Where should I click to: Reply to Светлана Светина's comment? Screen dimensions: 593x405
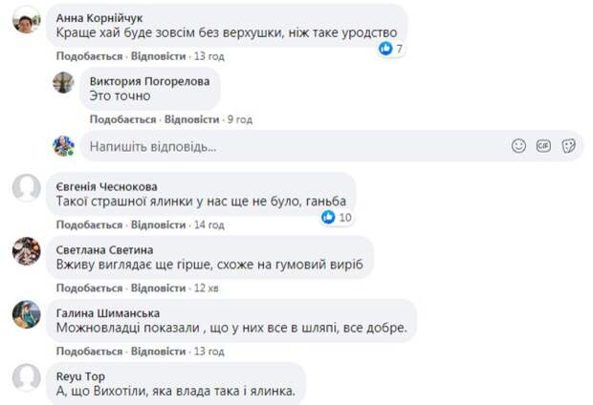tap(158, 288)
